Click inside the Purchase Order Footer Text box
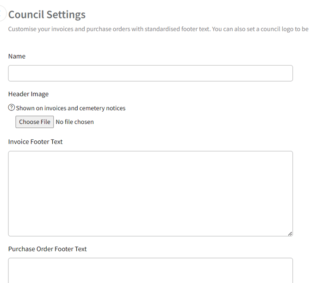The width and height of the screenshot is (310, 283). pos(150,271)
